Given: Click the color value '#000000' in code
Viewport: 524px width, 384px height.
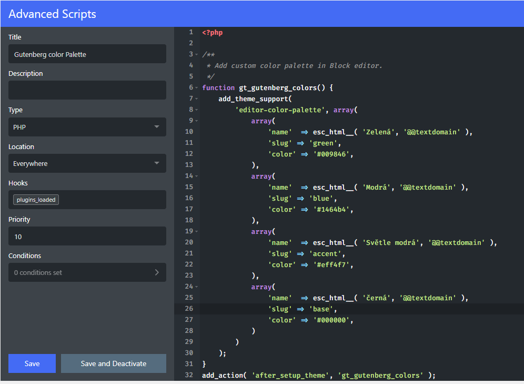Looking at the screenshot, I should point(331,320).
